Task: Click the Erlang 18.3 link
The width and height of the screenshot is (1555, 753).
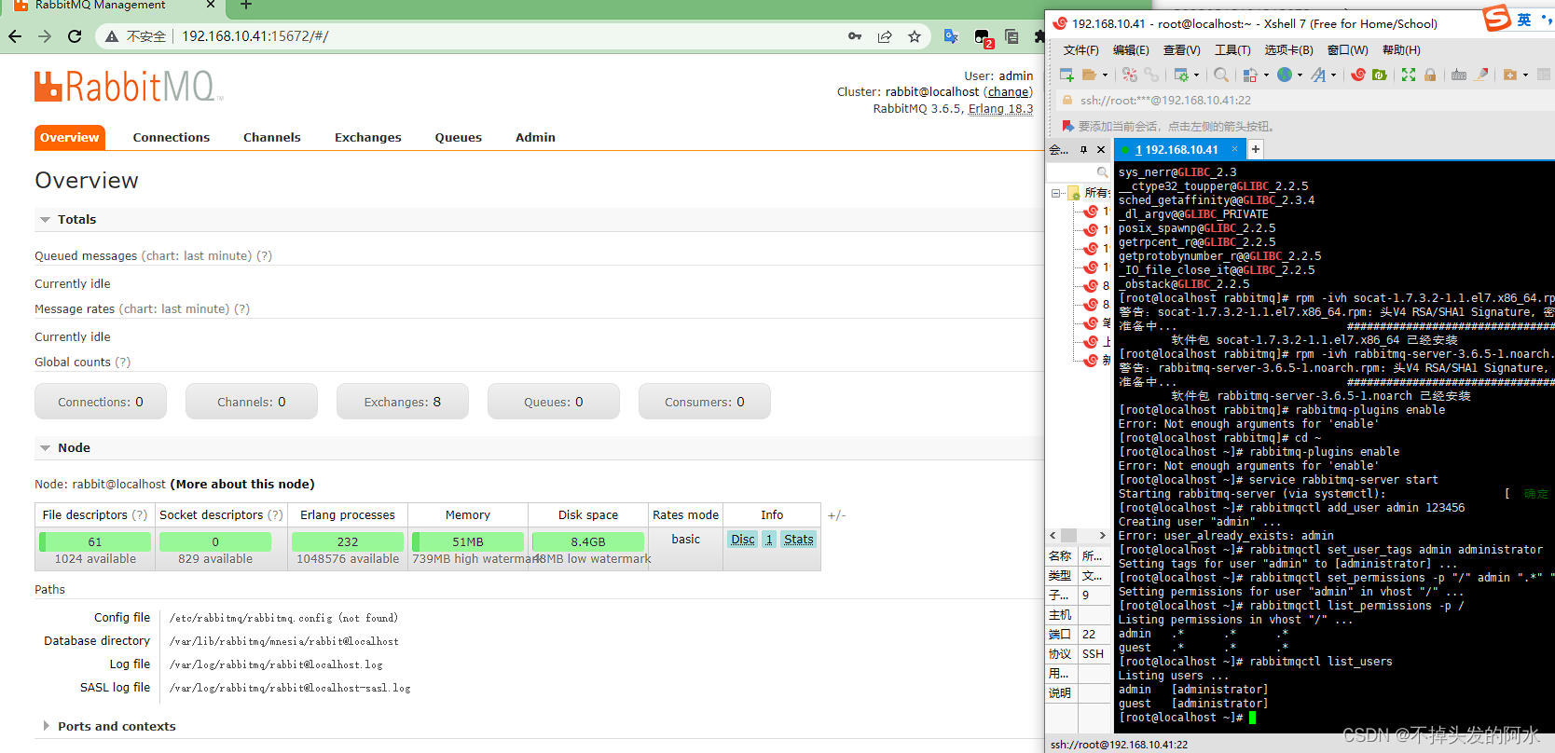Action: click(x=1000, y=109)
